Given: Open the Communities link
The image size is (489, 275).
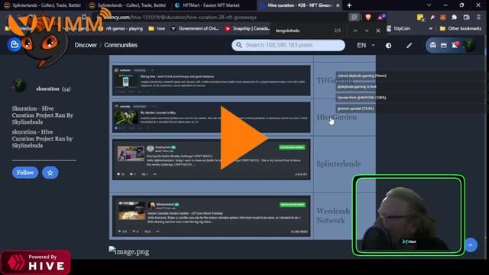Looking at the screenshot, I should (x=121, y=45).
